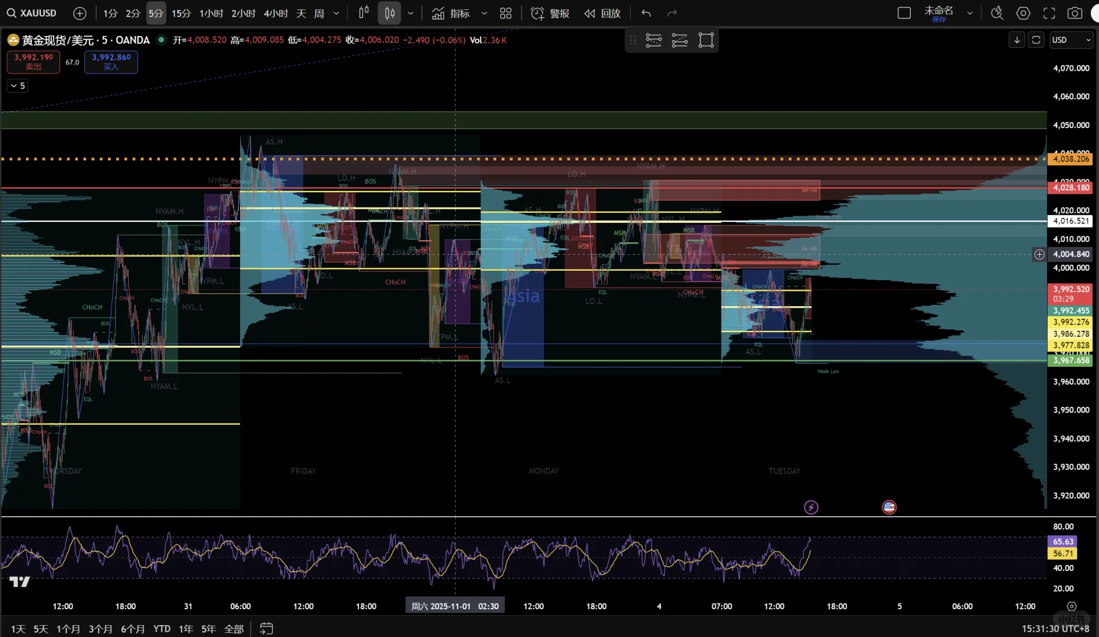
Task: Click the compare or add symbol plus icon
Action: 80,13
